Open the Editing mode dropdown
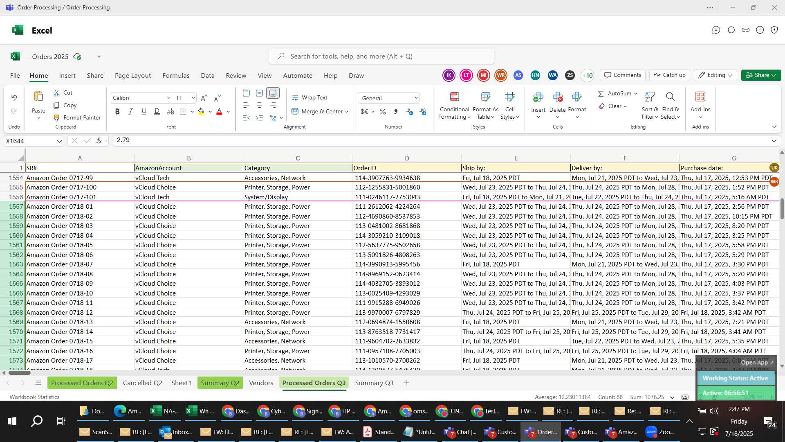Image resolution: width=785 pixels, height=442 pixels. click(715, 75)
